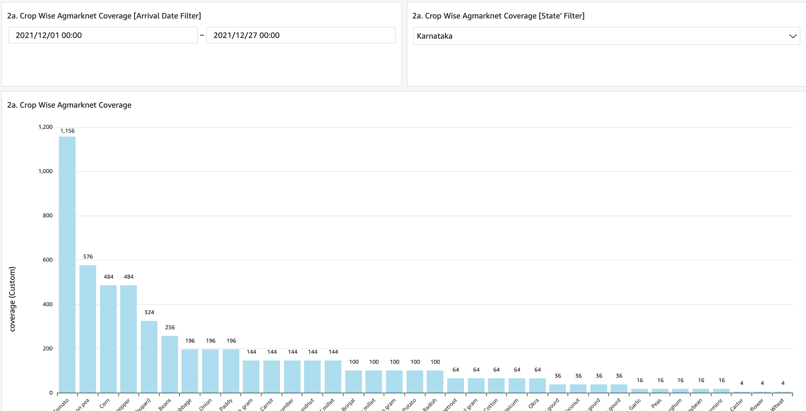The width and height of the screenshot is (806, 411).
Task: Click the chevron arrow of the state filter
Action: [793, 36]
